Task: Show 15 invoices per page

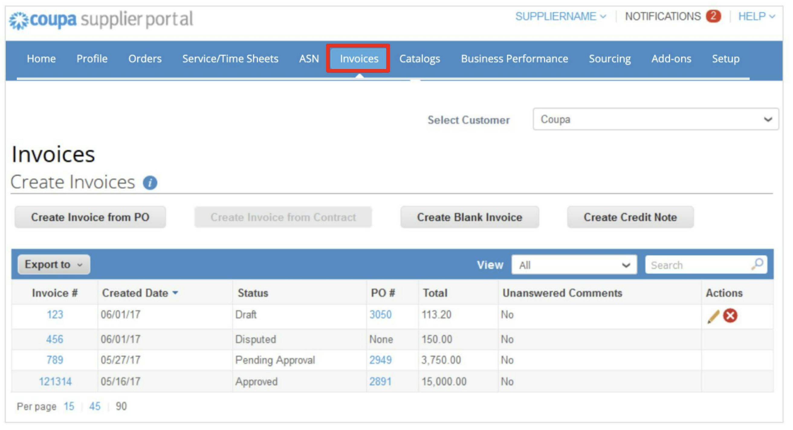Action: (x=69, y=407)
